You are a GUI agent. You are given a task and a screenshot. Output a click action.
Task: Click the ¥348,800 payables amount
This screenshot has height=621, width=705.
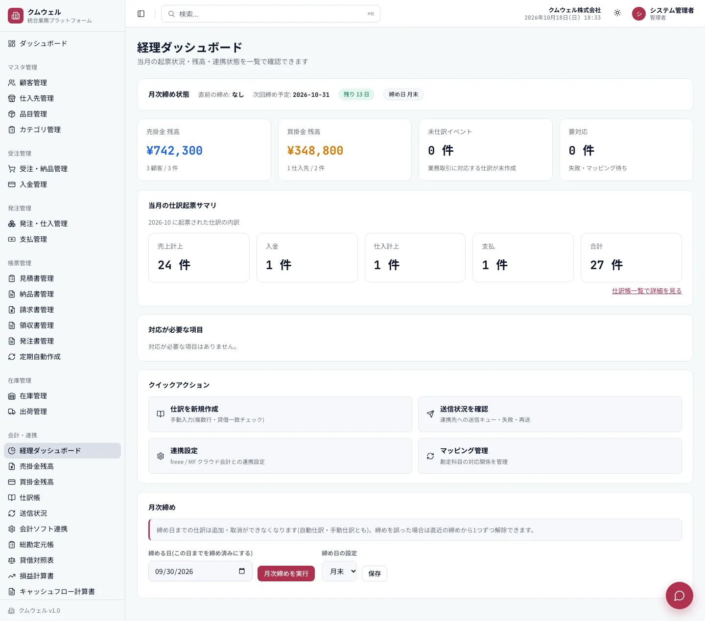click(x=315, y=151)
